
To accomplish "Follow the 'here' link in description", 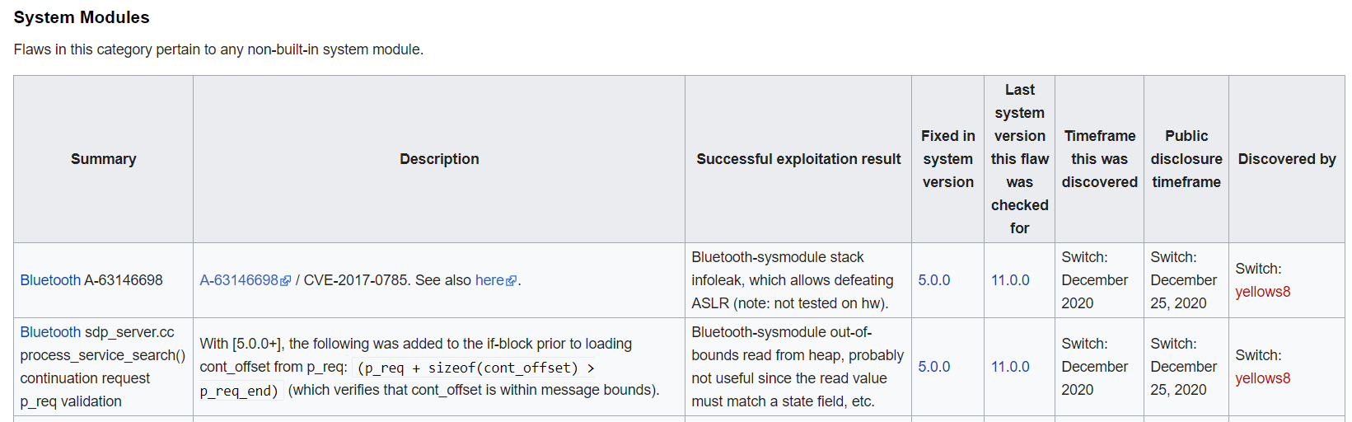I will coord(489,280).
